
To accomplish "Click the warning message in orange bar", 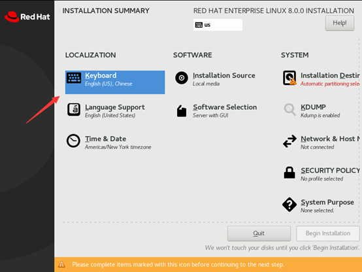I will point(178,264).
